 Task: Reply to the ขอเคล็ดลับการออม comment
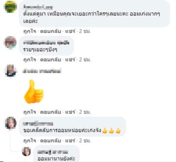coord(51,141)
